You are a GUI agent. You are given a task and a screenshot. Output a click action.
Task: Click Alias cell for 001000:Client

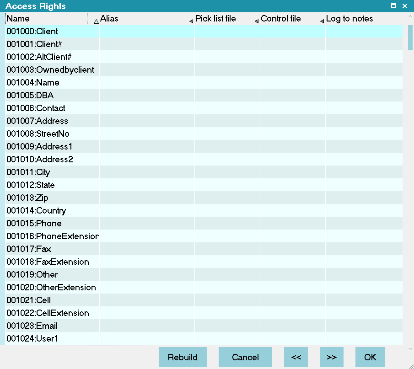click(147, 31)
